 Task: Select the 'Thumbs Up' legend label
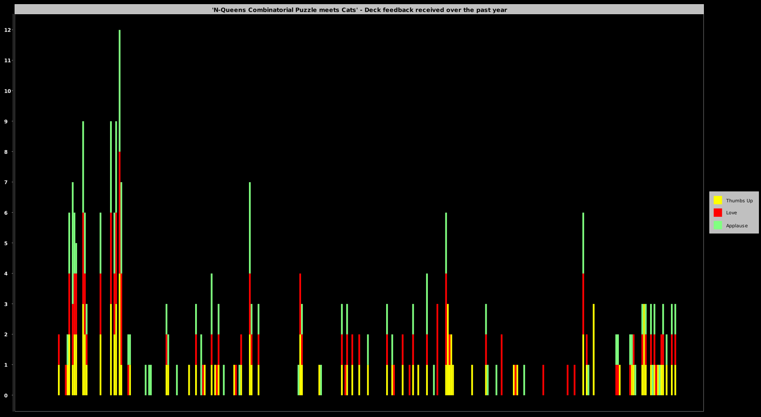coord(739,201)
